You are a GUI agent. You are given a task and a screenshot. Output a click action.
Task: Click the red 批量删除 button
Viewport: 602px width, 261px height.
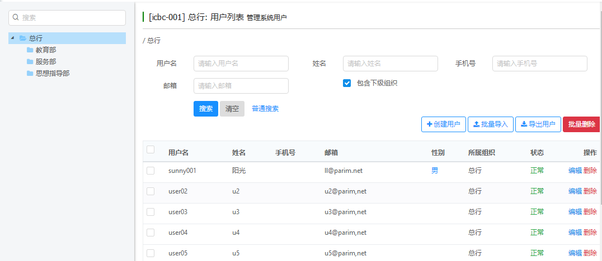pyautogui.click(x=581, y=124)
